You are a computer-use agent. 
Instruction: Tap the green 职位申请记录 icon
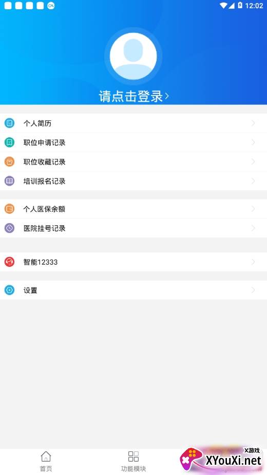pyautogui.click(x=9, y=142)
